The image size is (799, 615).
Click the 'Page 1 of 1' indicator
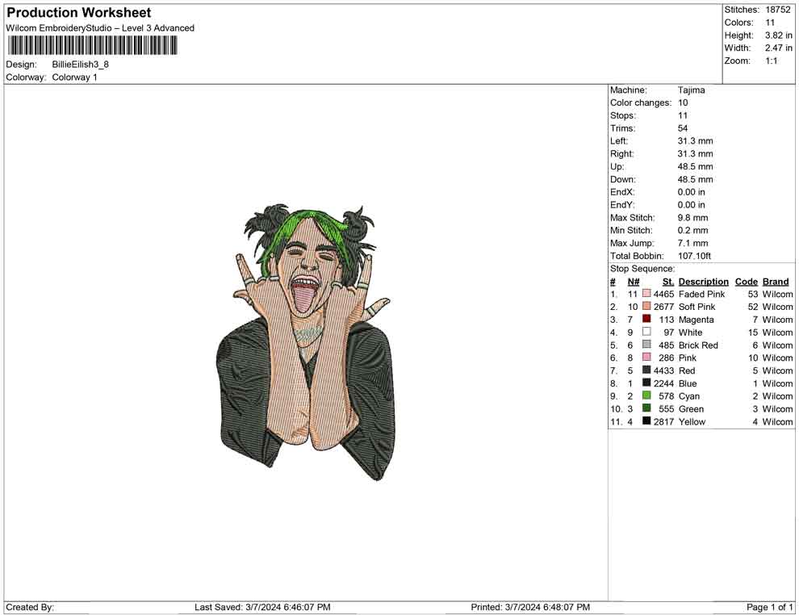pos(769,607)
